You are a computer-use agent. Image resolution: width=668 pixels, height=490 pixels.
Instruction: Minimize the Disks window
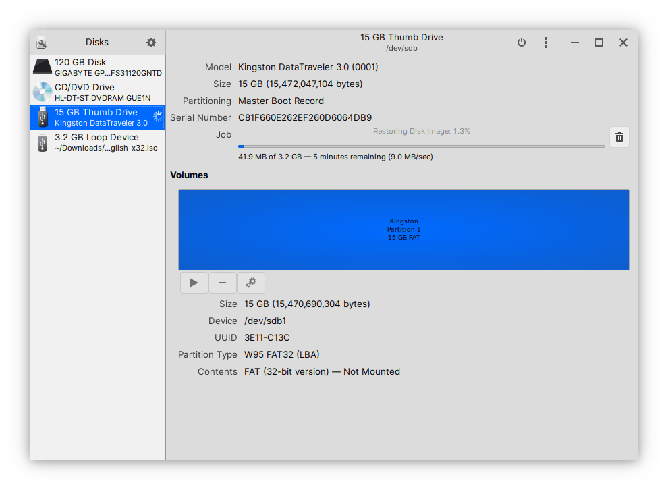[575, 42]
